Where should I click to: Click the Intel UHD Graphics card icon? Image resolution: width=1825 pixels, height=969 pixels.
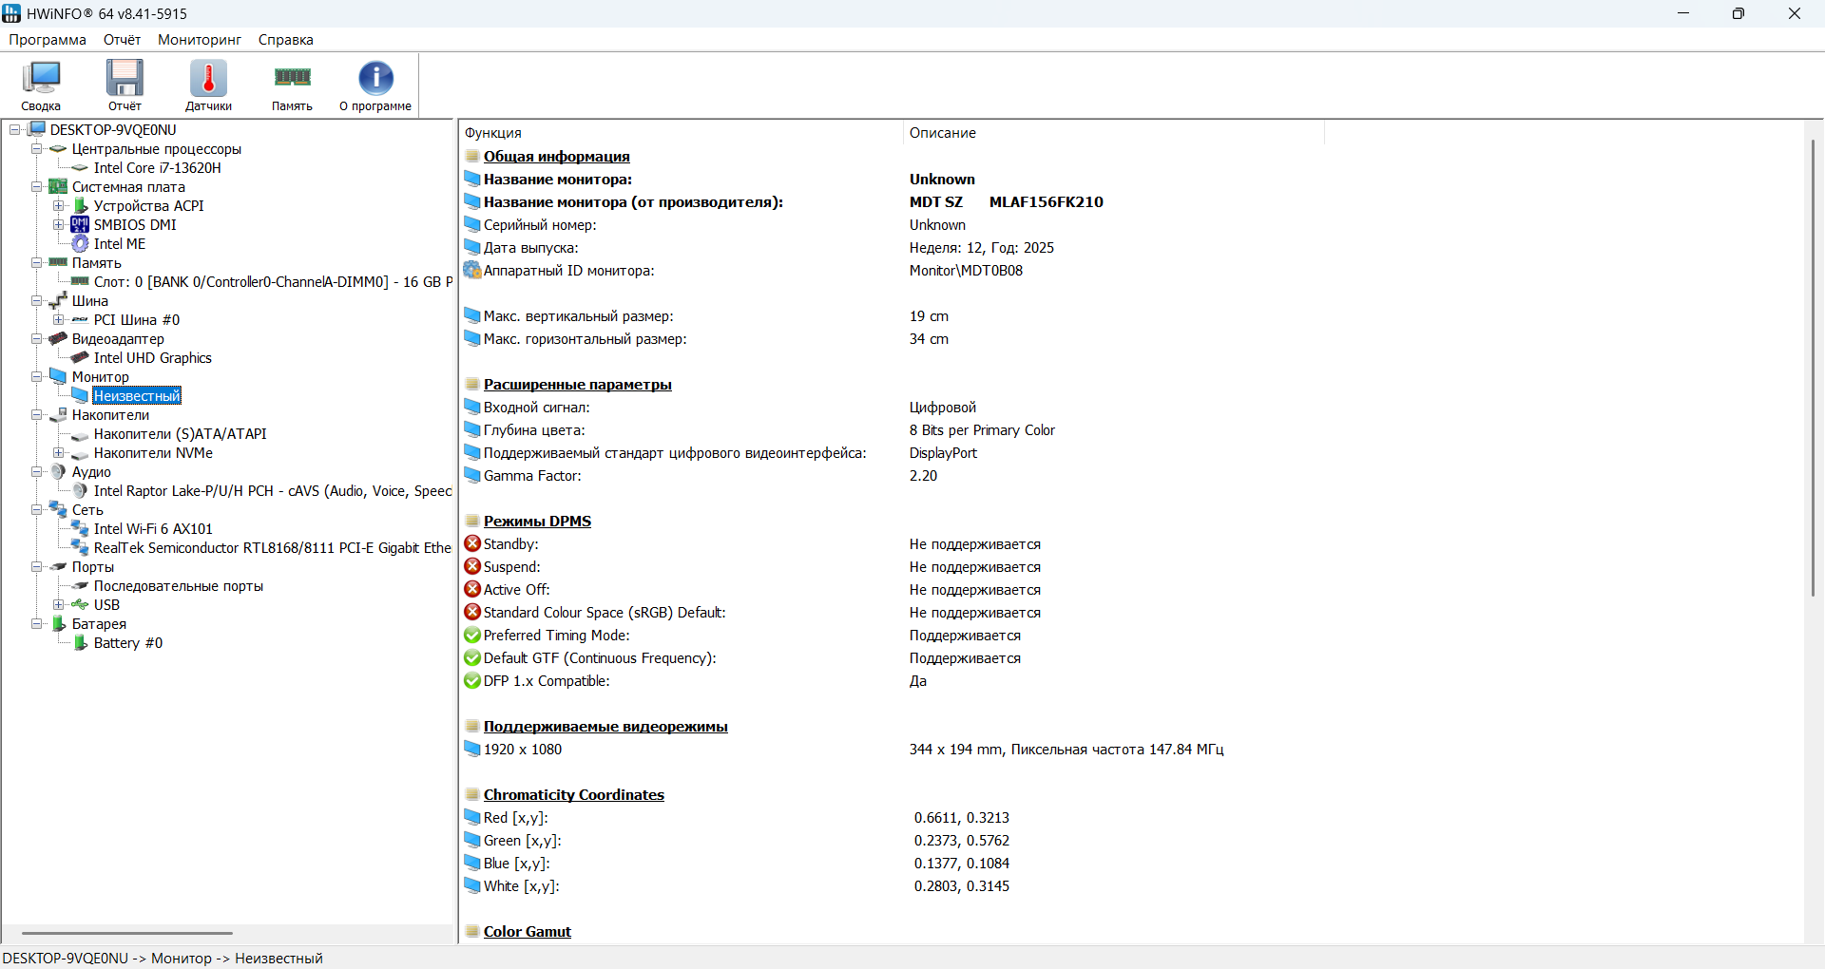click(80, 358)
